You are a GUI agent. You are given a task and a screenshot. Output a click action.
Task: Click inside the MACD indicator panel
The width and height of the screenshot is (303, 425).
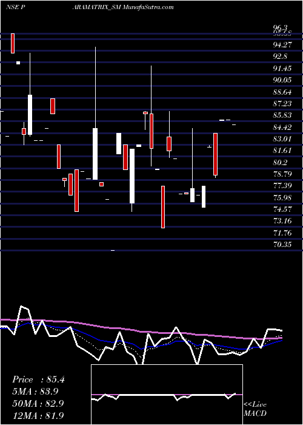point(167,395)
